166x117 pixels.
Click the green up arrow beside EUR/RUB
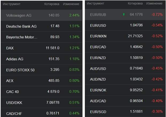coord(123,14)
